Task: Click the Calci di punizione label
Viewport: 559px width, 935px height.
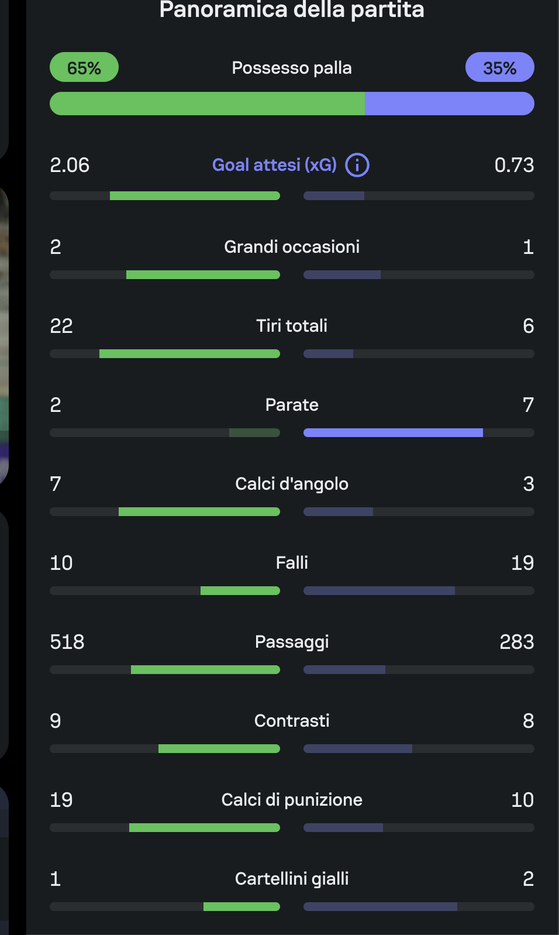Action: click(292, 800)
